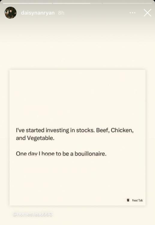Open the three-dot more options menu
Viewport: 155px width, 225px height.
133,13
